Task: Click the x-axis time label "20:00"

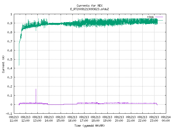Action: pyautogui.click(x=119, y=121)
